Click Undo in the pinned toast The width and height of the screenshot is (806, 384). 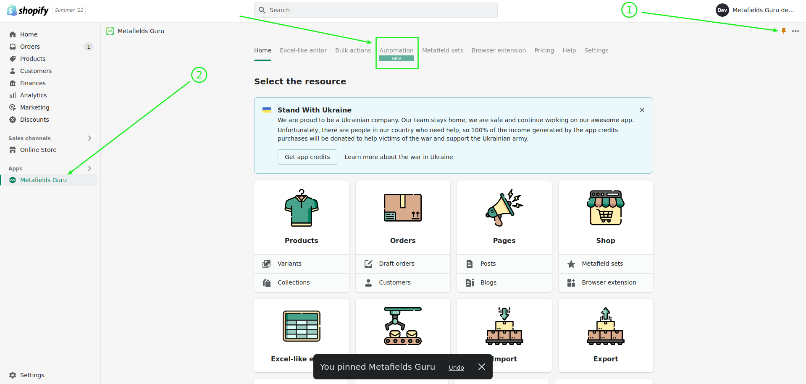tap(456, 368)
